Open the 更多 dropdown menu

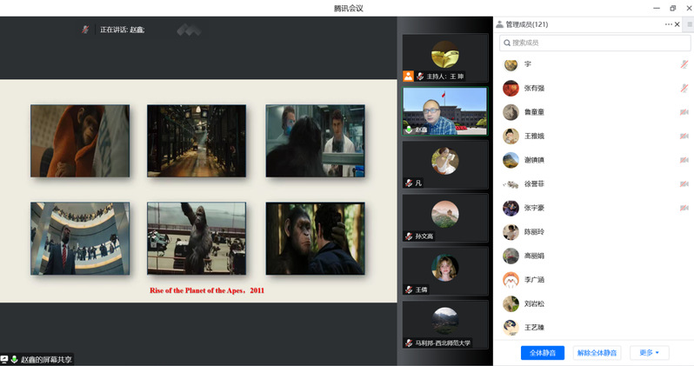click(650, 352)
